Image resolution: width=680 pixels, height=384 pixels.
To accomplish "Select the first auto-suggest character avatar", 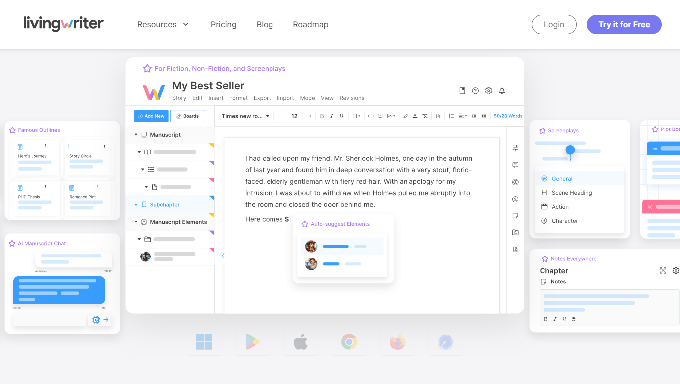I will tap(311, 246).
